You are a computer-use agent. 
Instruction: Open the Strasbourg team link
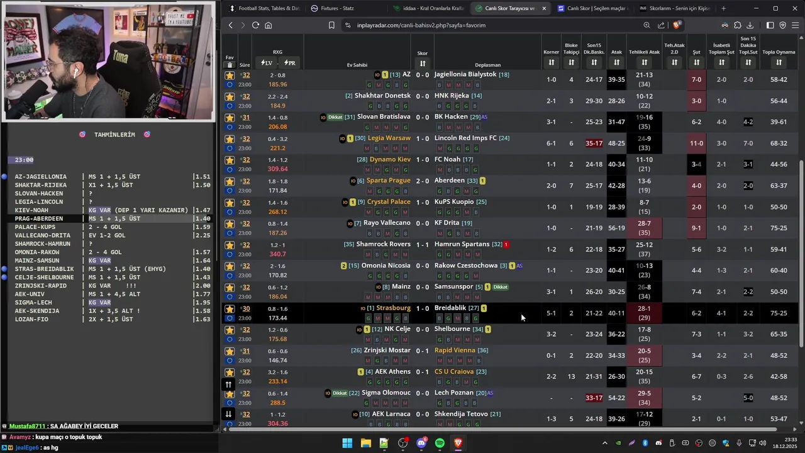(x=393, y=308)
